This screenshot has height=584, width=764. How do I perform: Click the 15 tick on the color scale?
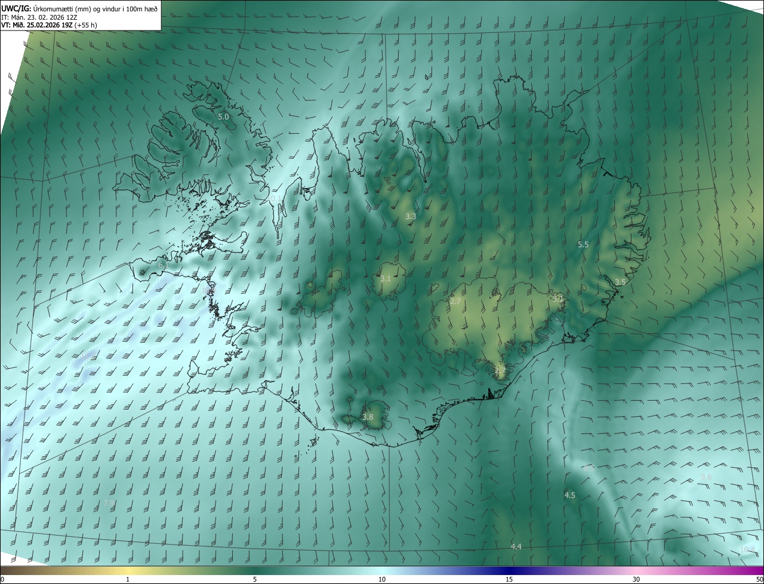click(x=509, y=579)
